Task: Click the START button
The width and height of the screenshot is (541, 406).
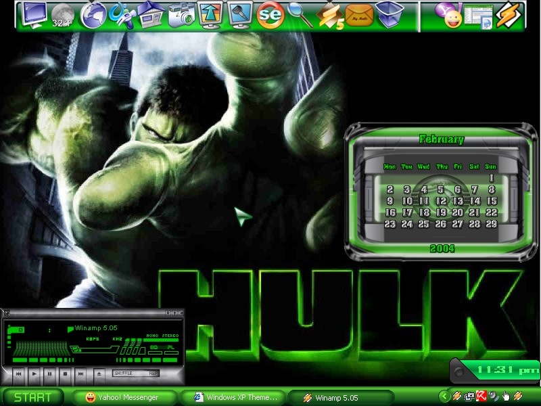Action: [x=32, y=397]
